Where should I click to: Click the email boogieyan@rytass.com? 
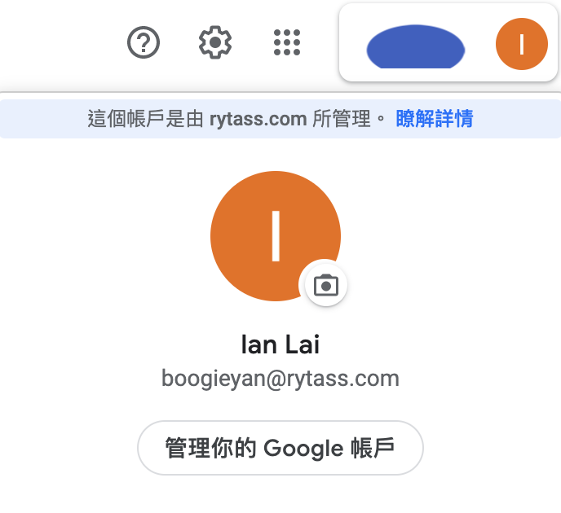point(280,379)
